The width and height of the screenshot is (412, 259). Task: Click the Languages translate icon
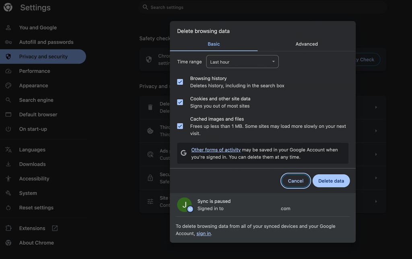(8, 150)
